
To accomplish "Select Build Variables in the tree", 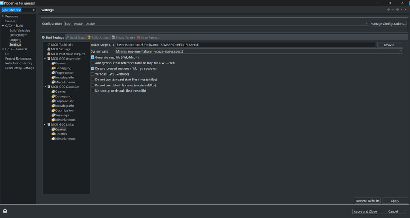I will 20,30.
